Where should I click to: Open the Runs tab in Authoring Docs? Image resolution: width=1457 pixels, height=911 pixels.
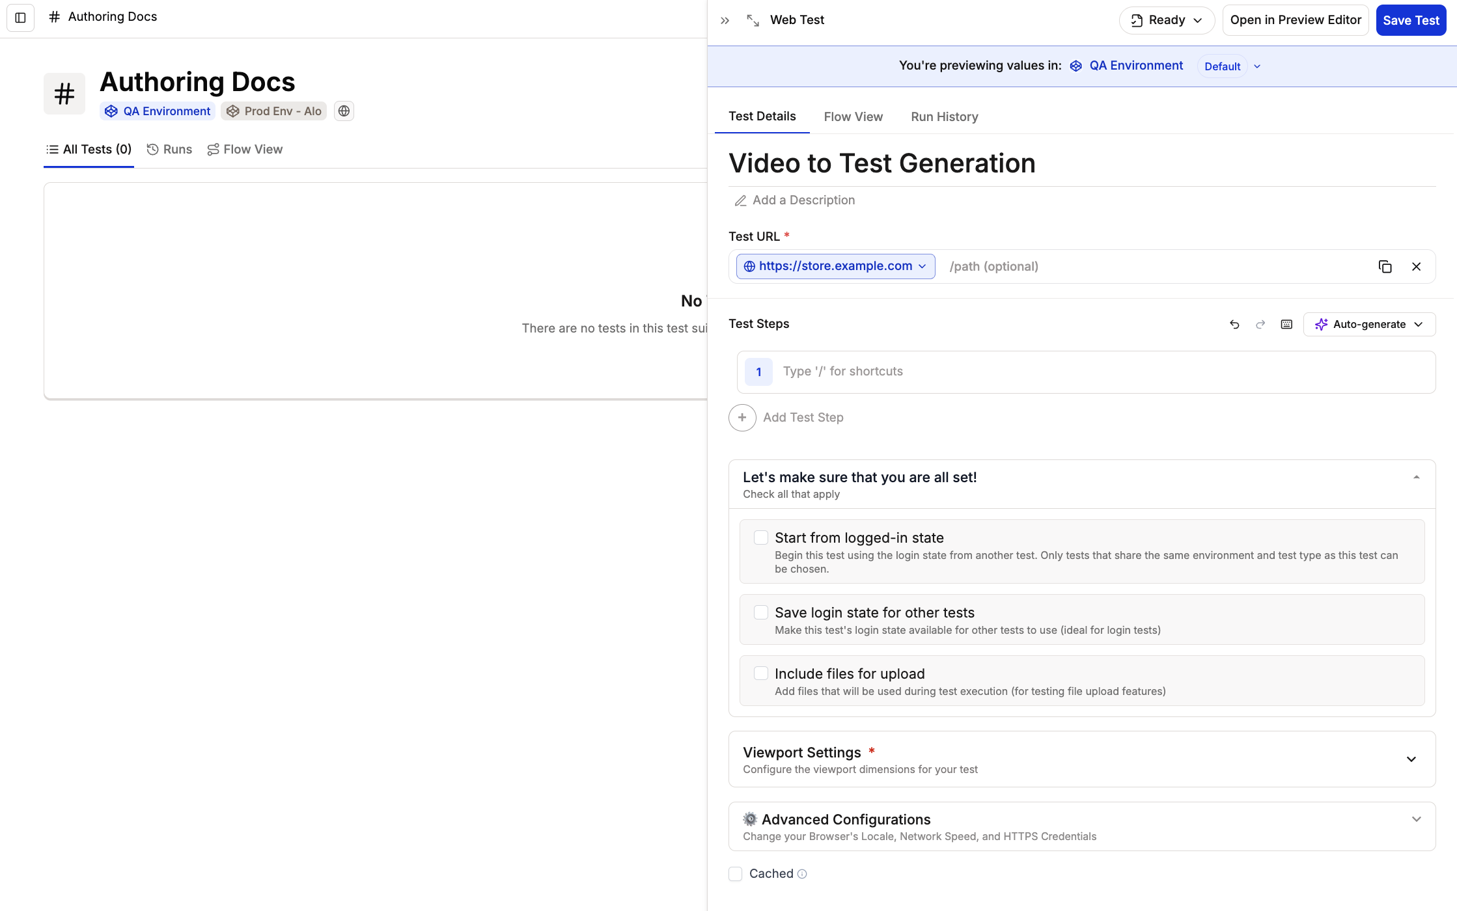(x=169, y=150)
